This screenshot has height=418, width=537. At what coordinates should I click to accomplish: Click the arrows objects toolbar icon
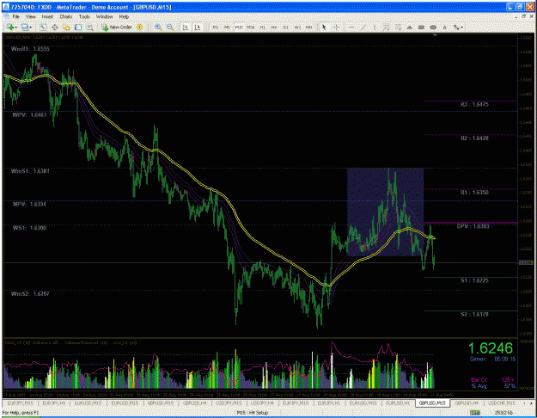(456, 27)
